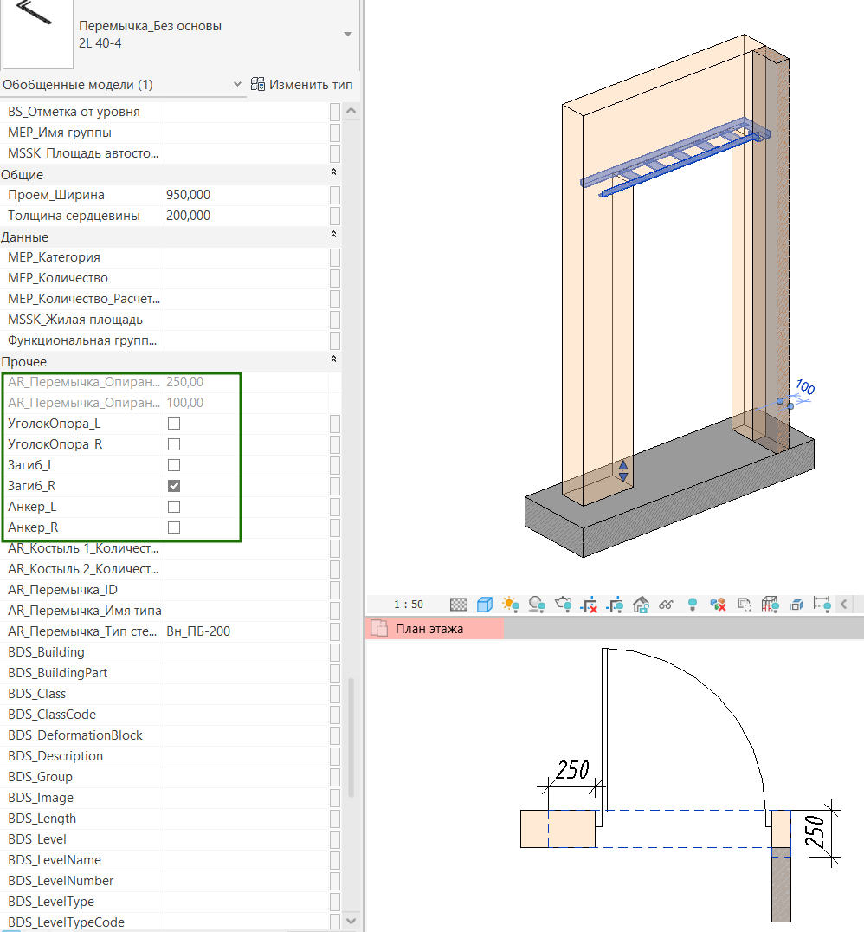Image resolution: width=864 pixels, height=932 pixels.
Task: Click Temporary Hide/Isolate glasses icon
Action: (x=667, y=605)
